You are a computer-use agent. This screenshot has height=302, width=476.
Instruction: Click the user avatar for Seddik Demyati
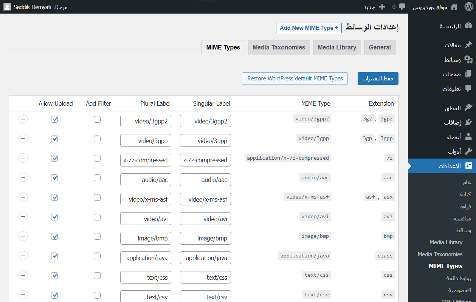tap(7, 7)
